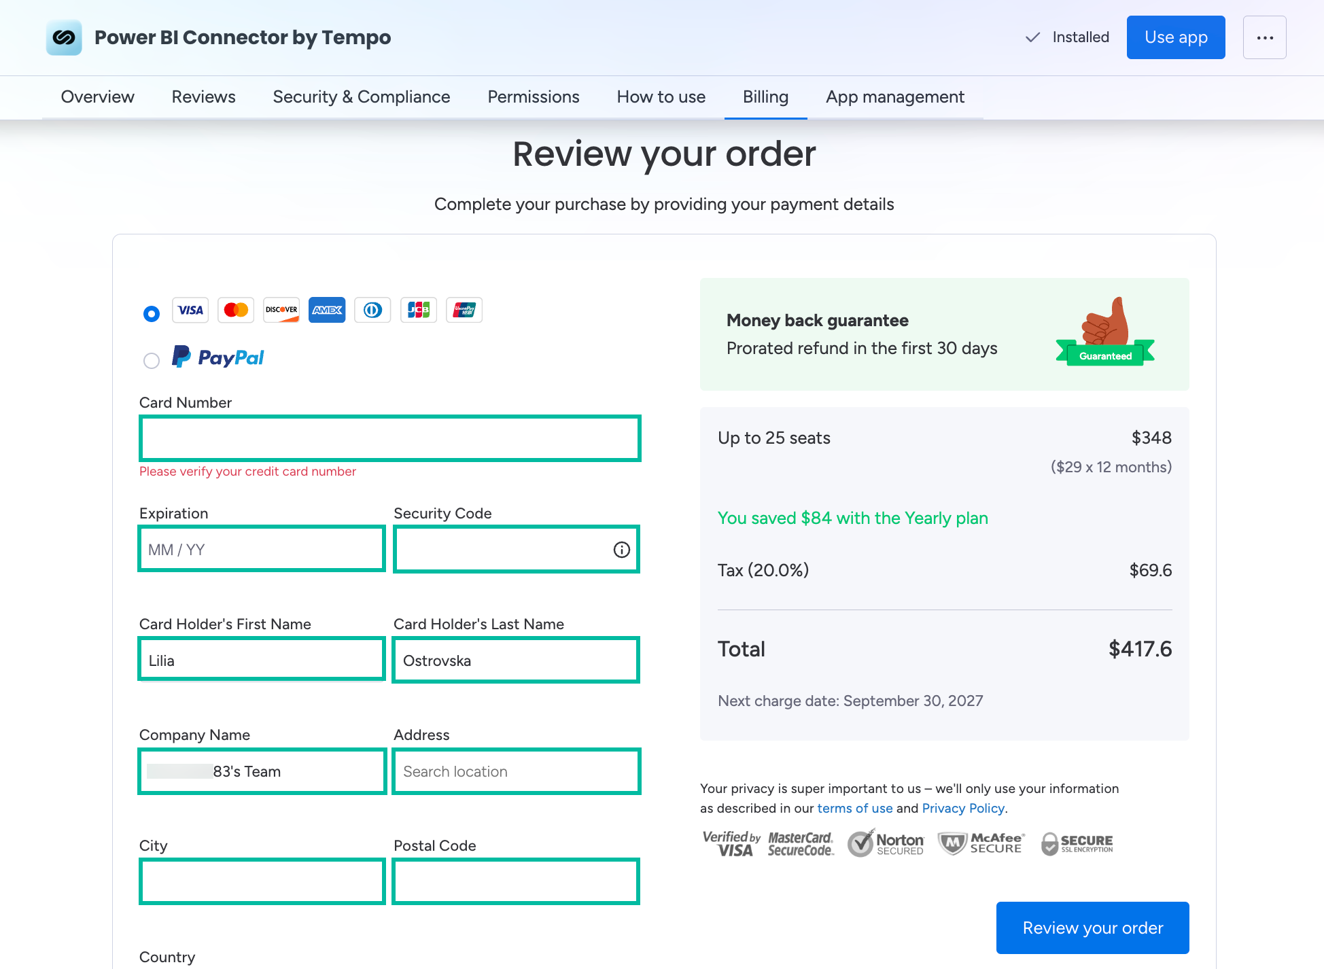Open the How to use tab
This screenshot has width=1324, height=969.
pyautogui.click(x=661, y=97)
